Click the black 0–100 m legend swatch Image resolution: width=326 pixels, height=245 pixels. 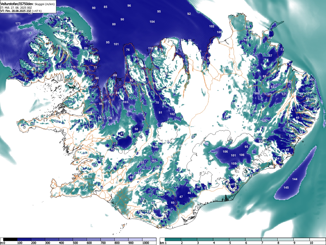[10, 239]
